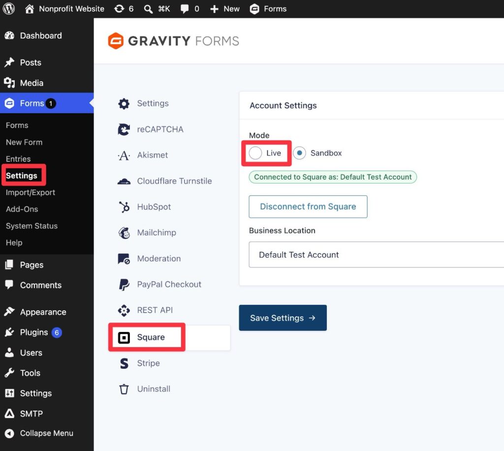Open the search magnifier in admin bar
Viewport: 504px width, 451px height.
(x=148, y=9)
